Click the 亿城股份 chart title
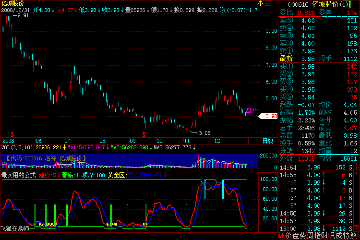The height and width of the screenshot is (240, 360). tap(12, 3)
